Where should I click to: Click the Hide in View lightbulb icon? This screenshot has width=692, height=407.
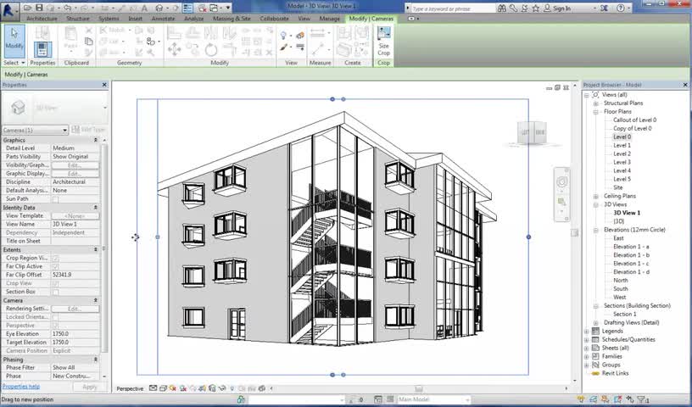coord(283,36)
